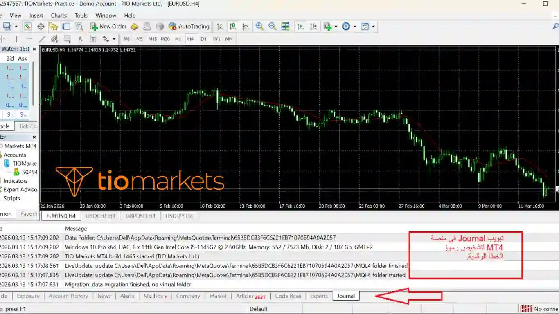559x314 pixels.
Task: Select the Fibonacci retracement tool
Action: (67, 39)
